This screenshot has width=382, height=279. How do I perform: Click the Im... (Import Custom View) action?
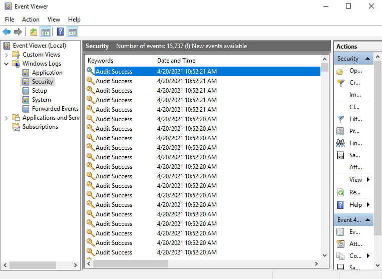(355, 95)
